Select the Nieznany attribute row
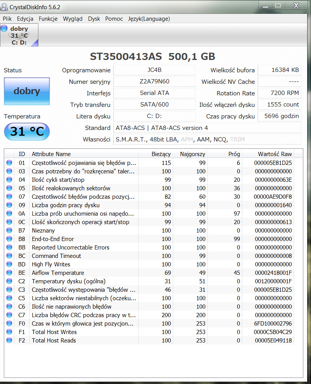 (149, 230)
